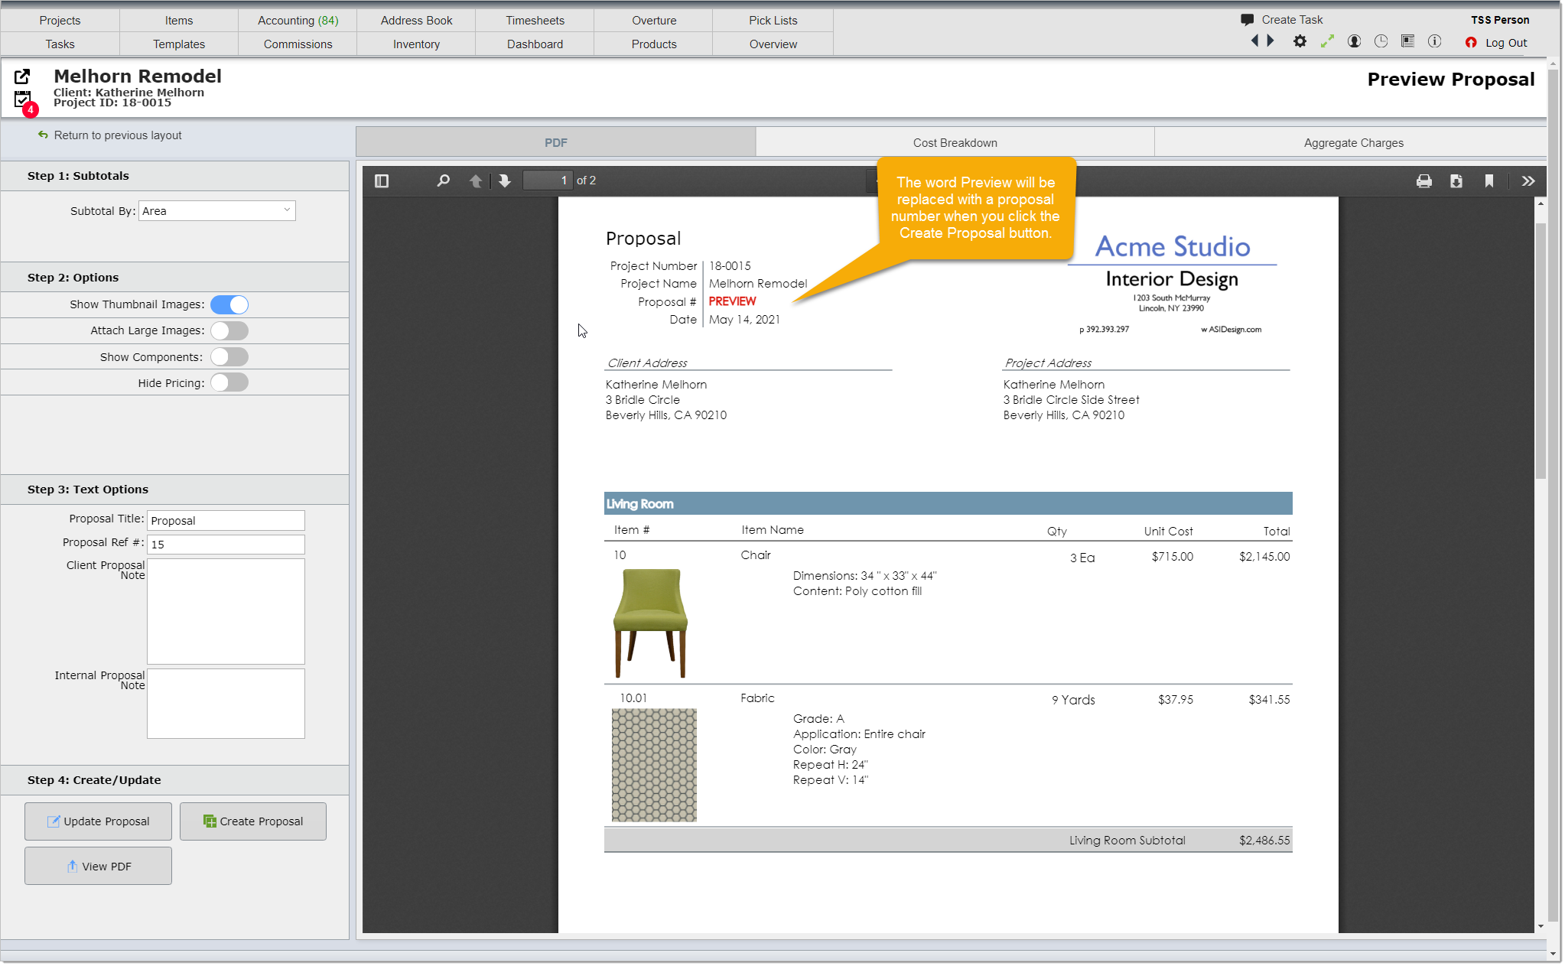This screenshot has height=966, width=1565.
Task: Open the Projects menu
Action: (60, 20)
